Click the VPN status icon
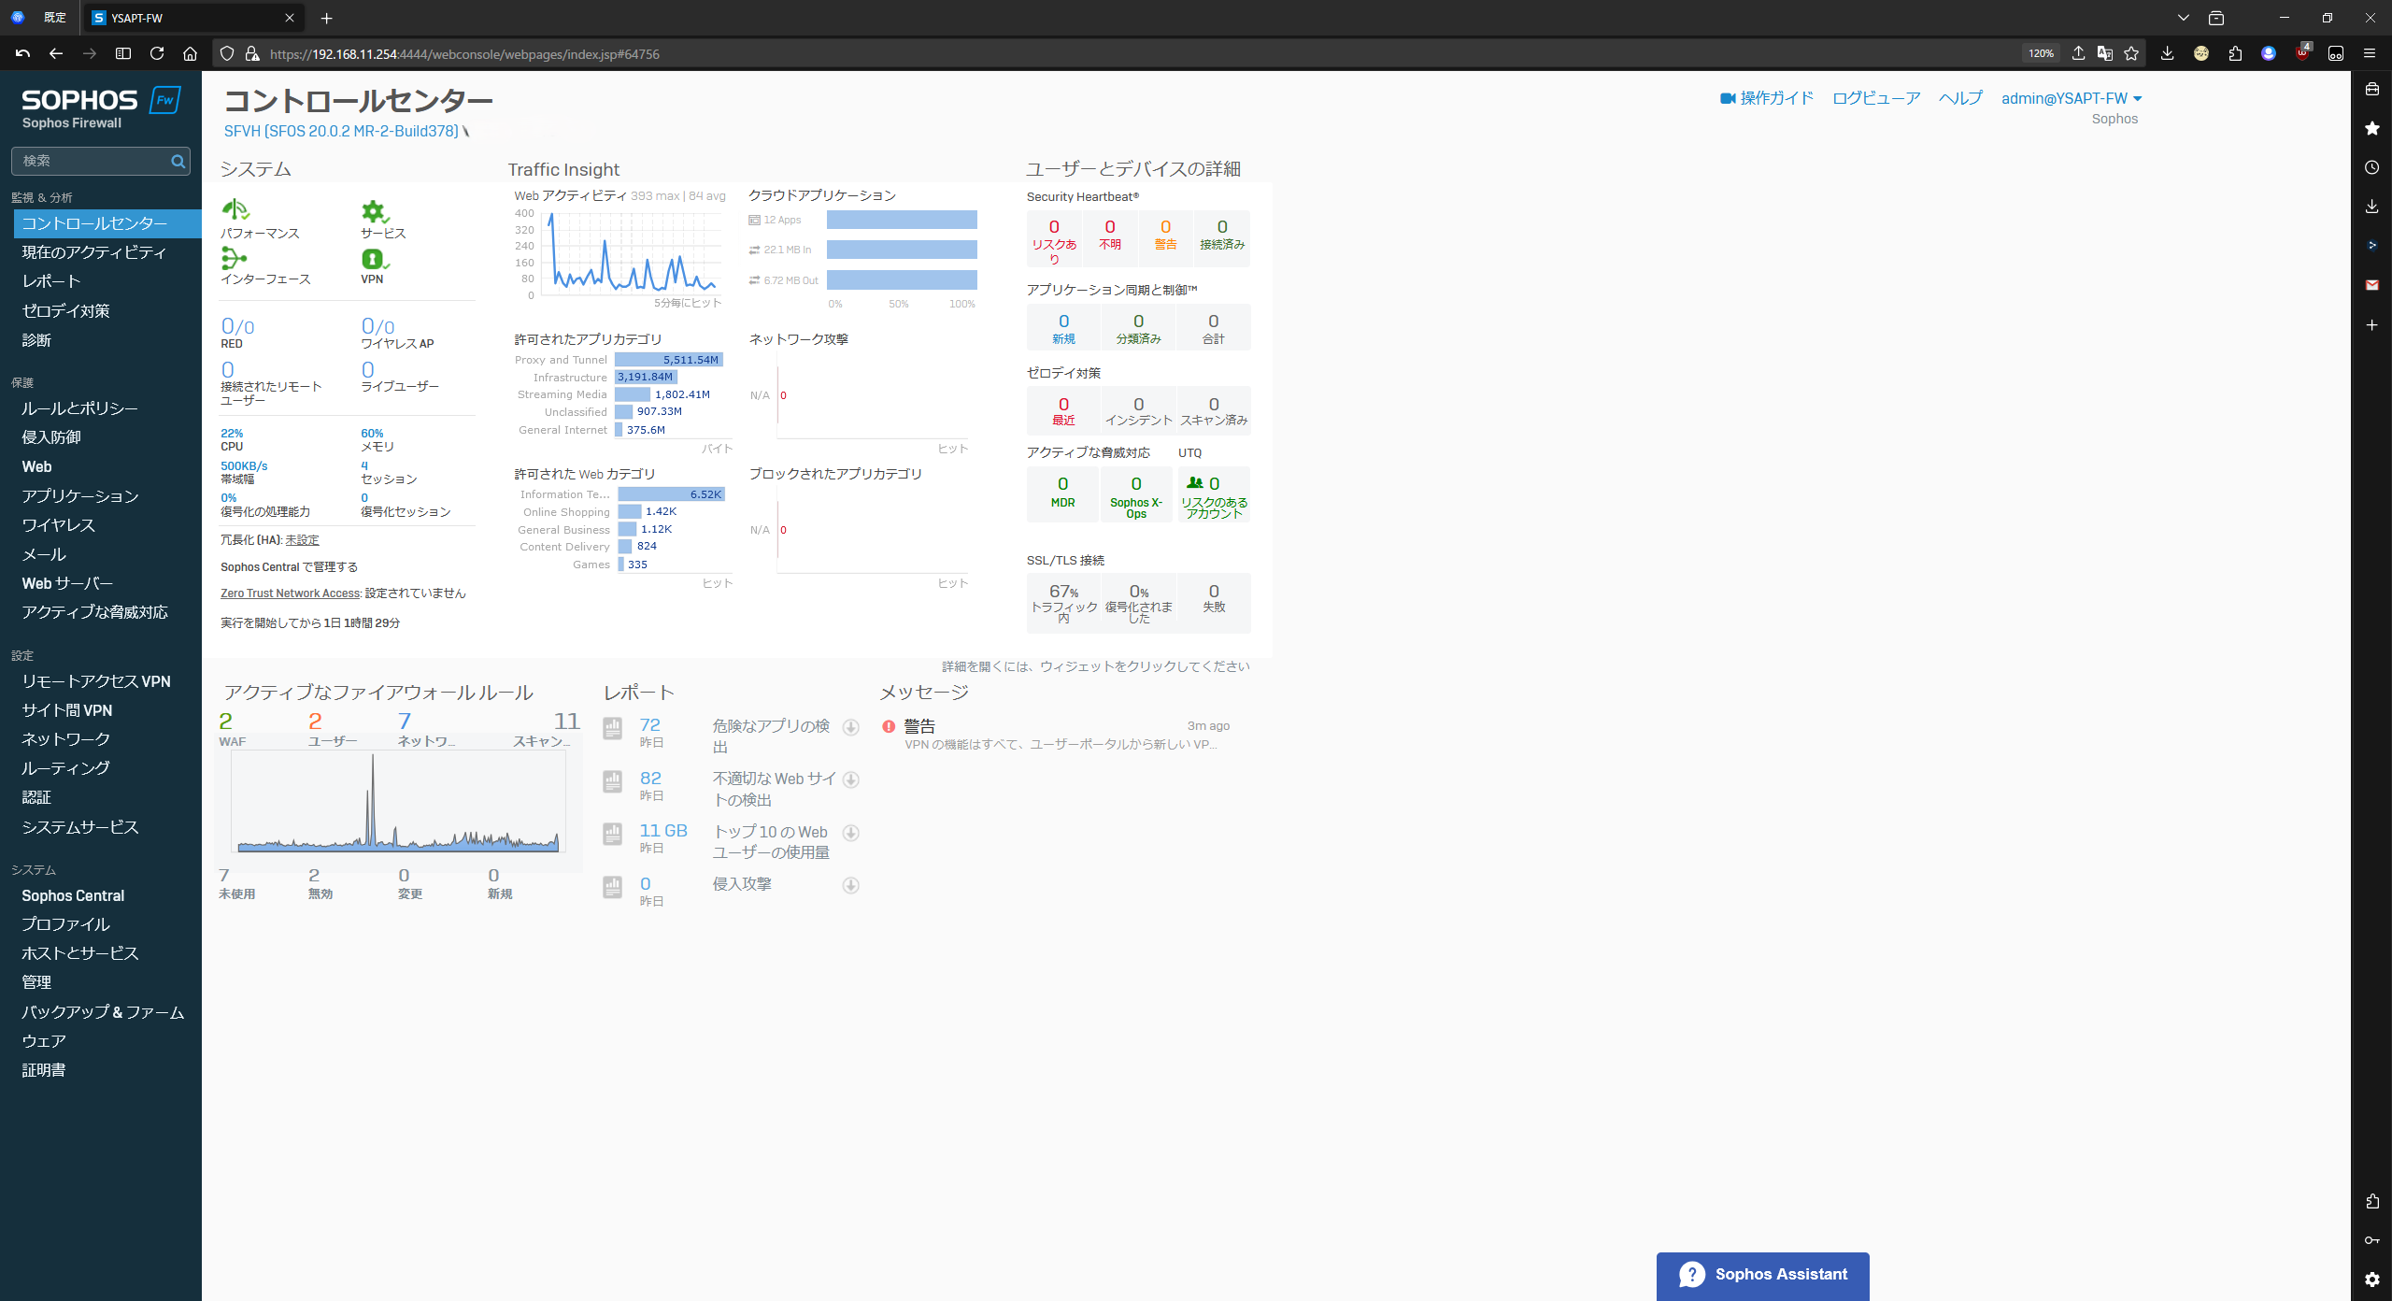2392x1301 pixels. [373, 258]
